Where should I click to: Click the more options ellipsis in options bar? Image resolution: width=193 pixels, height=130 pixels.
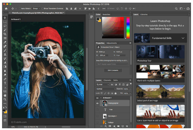(x=104, y=8)
